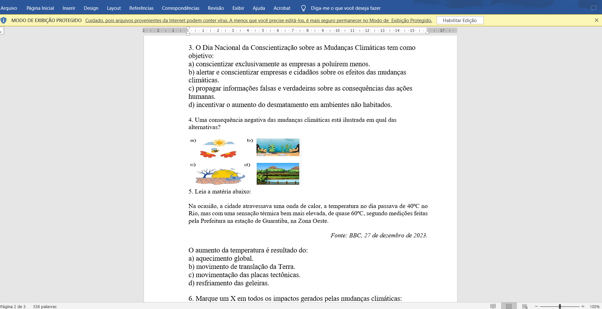Click the heading '5. Leia a matéria abaixo:'
Screen dimensions: 602x309
220,192
